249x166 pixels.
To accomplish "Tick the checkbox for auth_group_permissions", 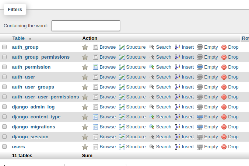I will coord(4,57).
